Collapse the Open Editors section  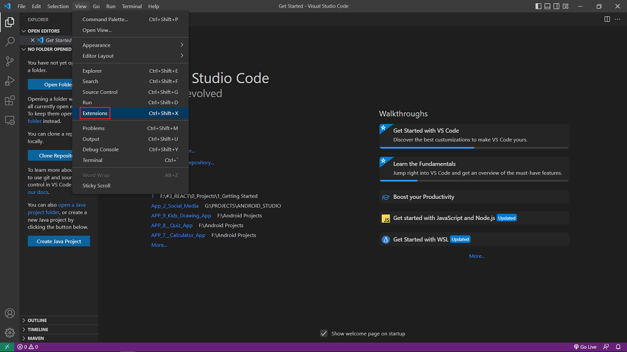pos(23,31)
